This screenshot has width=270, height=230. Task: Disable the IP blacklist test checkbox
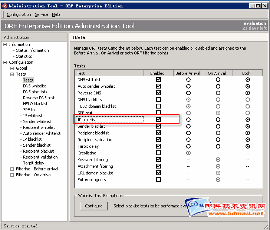tap(159, 120)
